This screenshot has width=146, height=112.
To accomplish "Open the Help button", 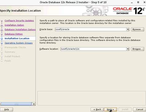I will [6, 110].
